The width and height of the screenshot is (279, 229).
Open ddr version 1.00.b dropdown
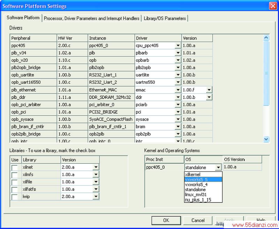(209, 97)
